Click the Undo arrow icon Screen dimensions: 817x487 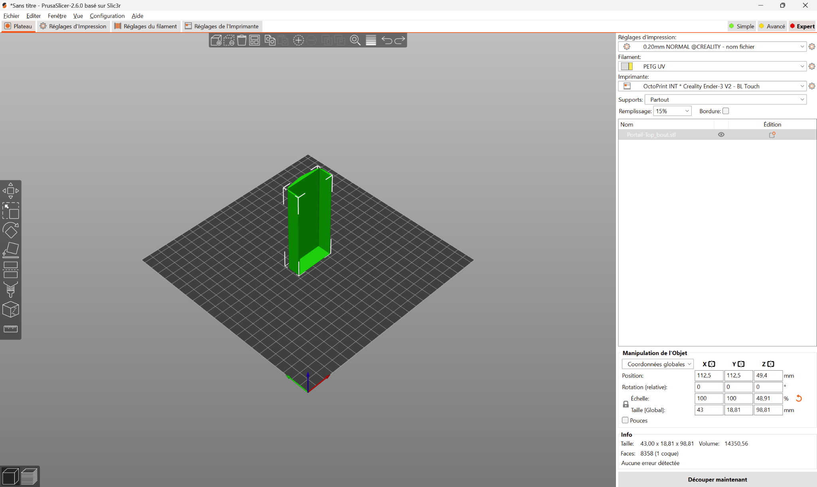point(387,40)
